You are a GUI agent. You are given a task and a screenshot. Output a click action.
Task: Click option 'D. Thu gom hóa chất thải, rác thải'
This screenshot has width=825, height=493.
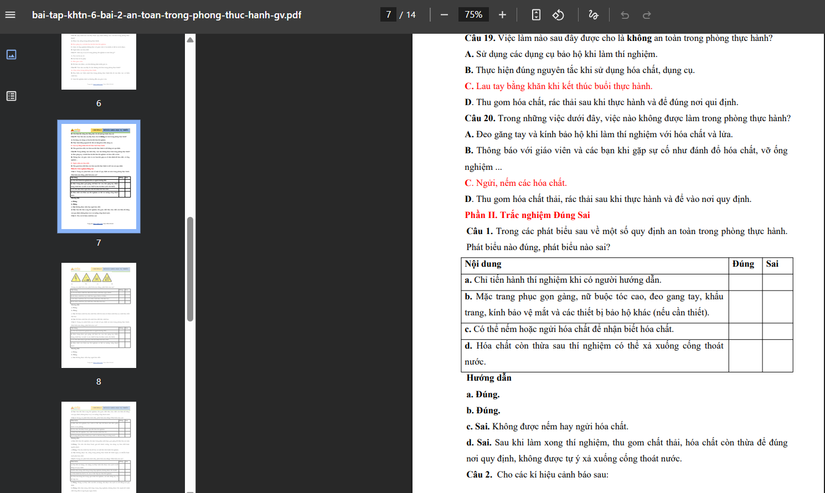(608, 199)
